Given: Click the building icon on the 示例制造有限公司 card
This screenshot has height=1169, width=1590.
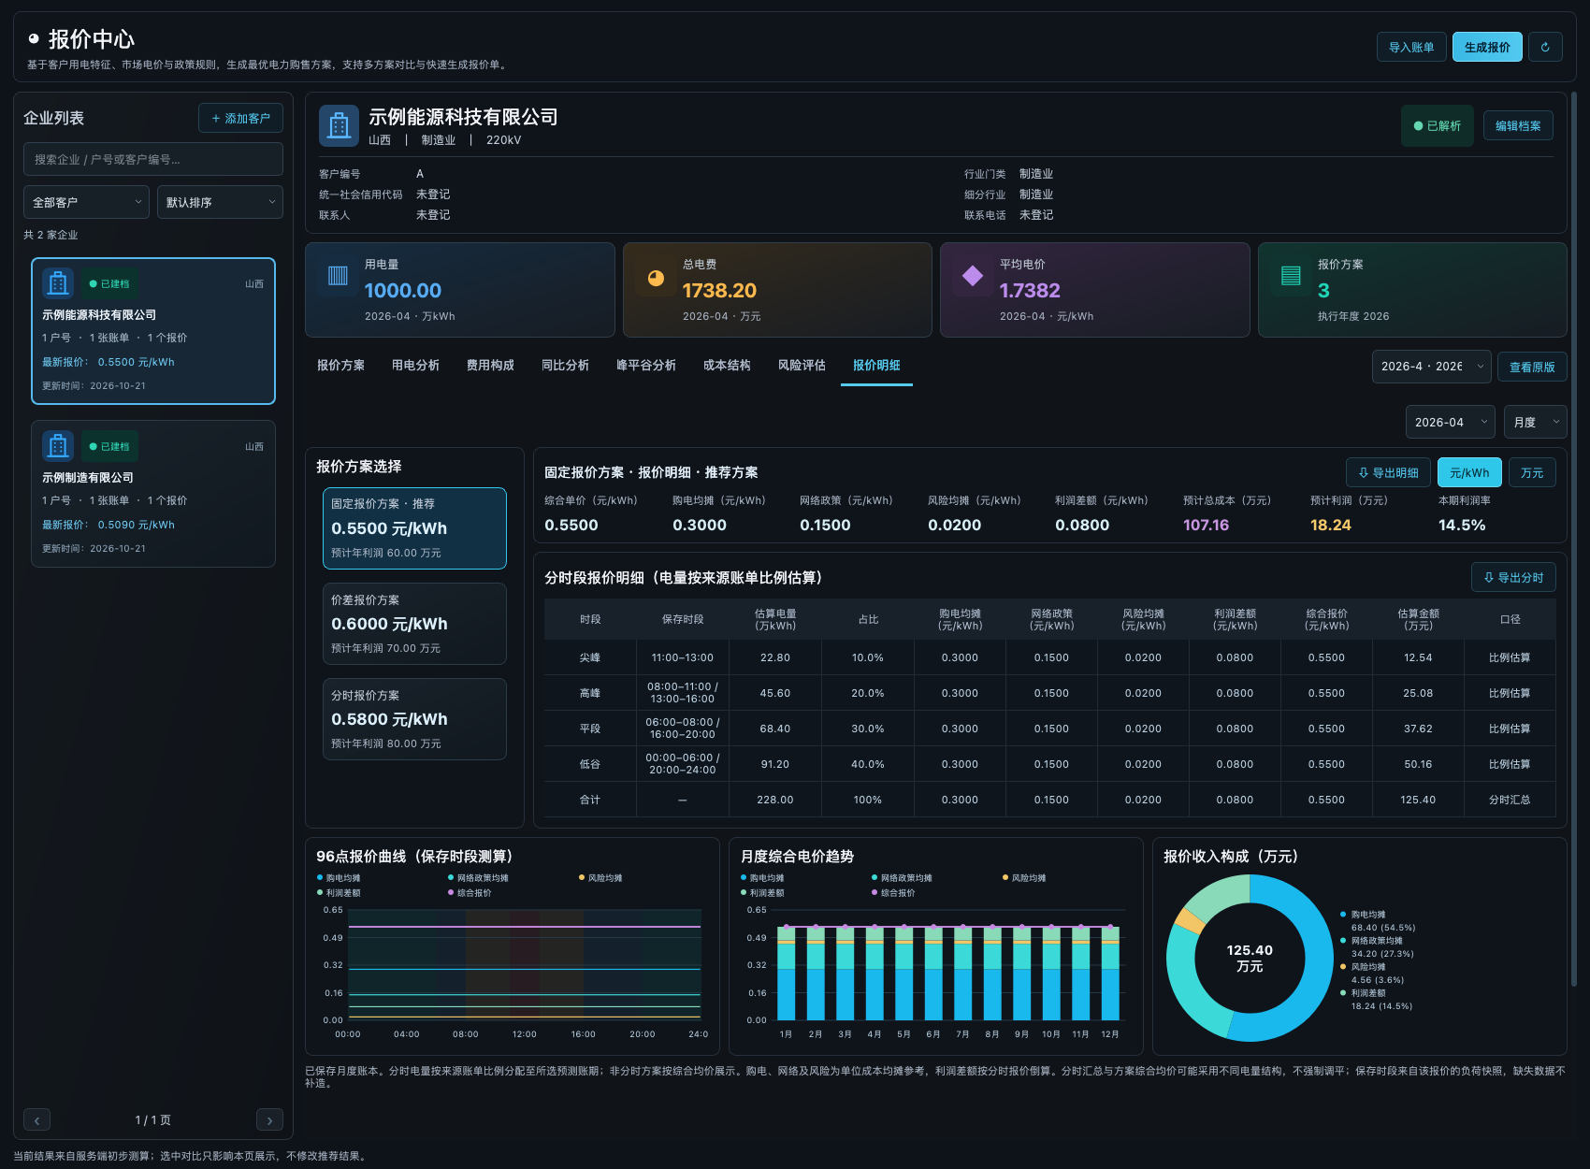Looking at the screenshot, I should pos(58,446).
